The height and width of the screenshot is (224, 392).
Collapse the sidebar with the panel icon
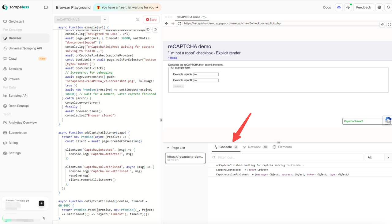coord(46,7)
